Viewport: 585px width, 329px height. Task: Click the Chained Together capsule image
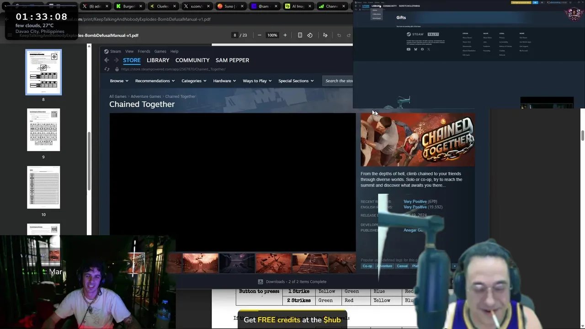[x=418, y=140]
